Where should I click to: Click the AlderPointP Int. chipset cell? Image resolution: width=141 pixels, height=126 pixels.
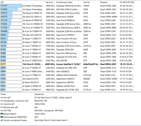pos(91,64)
